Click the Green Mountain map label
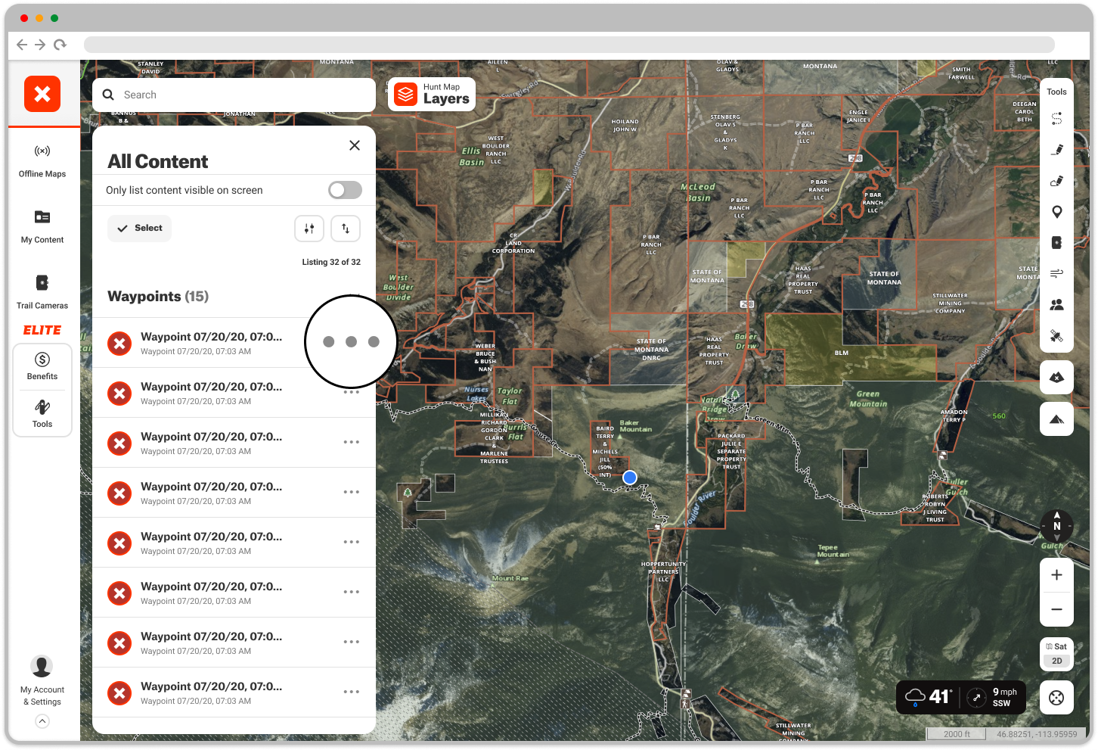 click(x=868, y=399)
